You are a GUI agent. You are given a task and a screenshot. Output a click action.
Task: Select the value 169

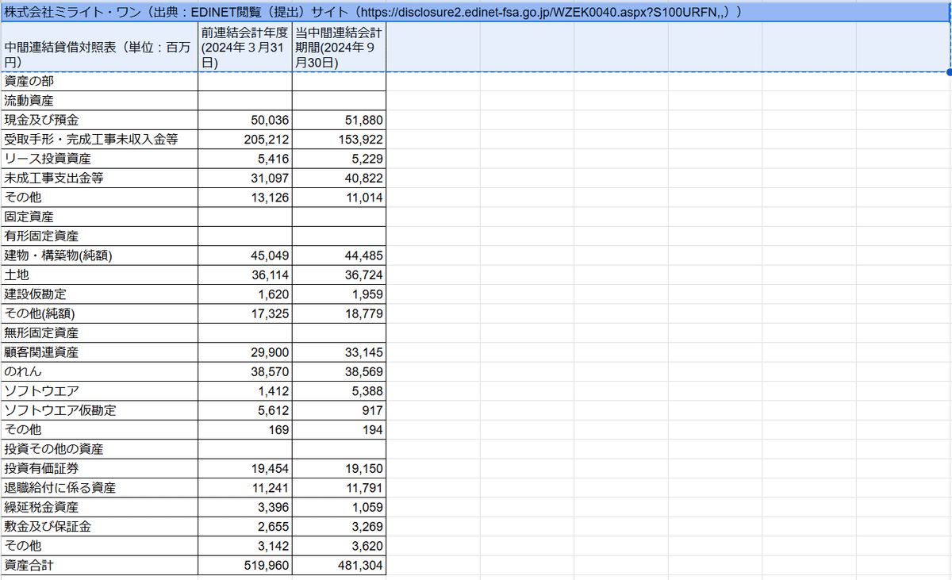(245, 429)
